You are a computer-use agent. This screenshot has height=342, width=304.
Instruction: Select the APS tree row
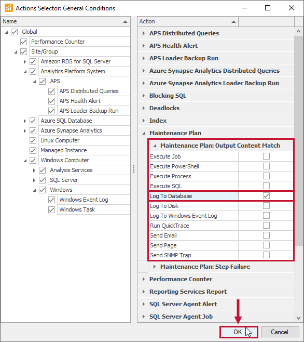pos(89,81)
